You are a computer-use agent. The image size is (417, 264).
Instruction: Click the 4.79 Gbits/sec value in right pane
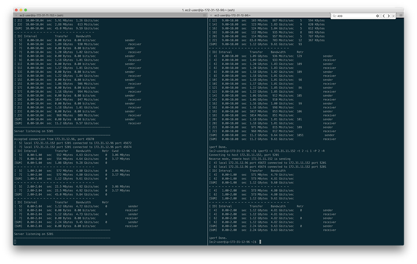tap(282, 175)
